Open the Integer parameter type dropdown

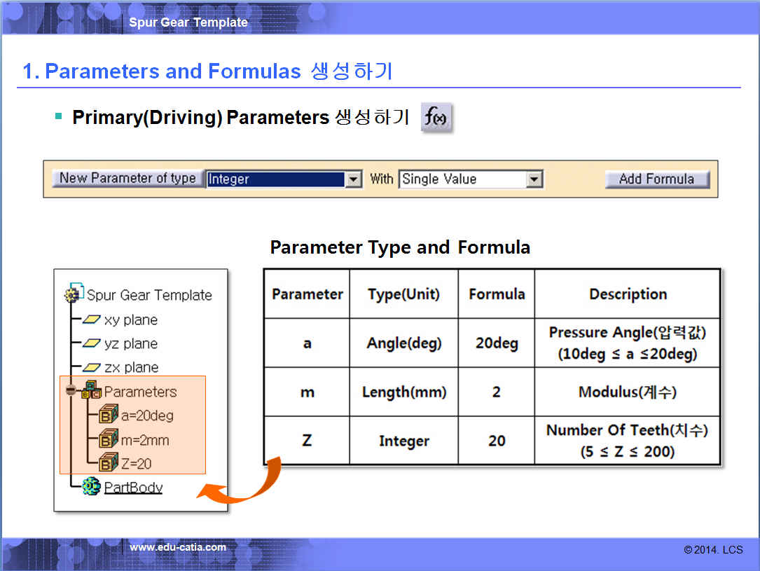(x=353, y=179)
